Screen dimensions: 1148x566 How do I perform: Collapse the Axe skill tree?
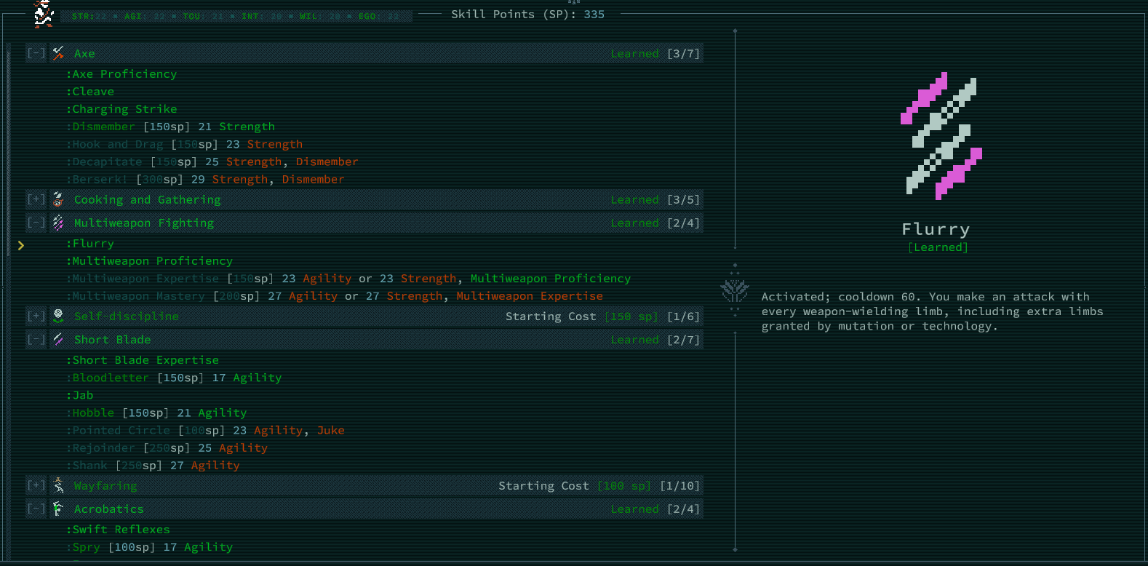click(x=36, y=53)
